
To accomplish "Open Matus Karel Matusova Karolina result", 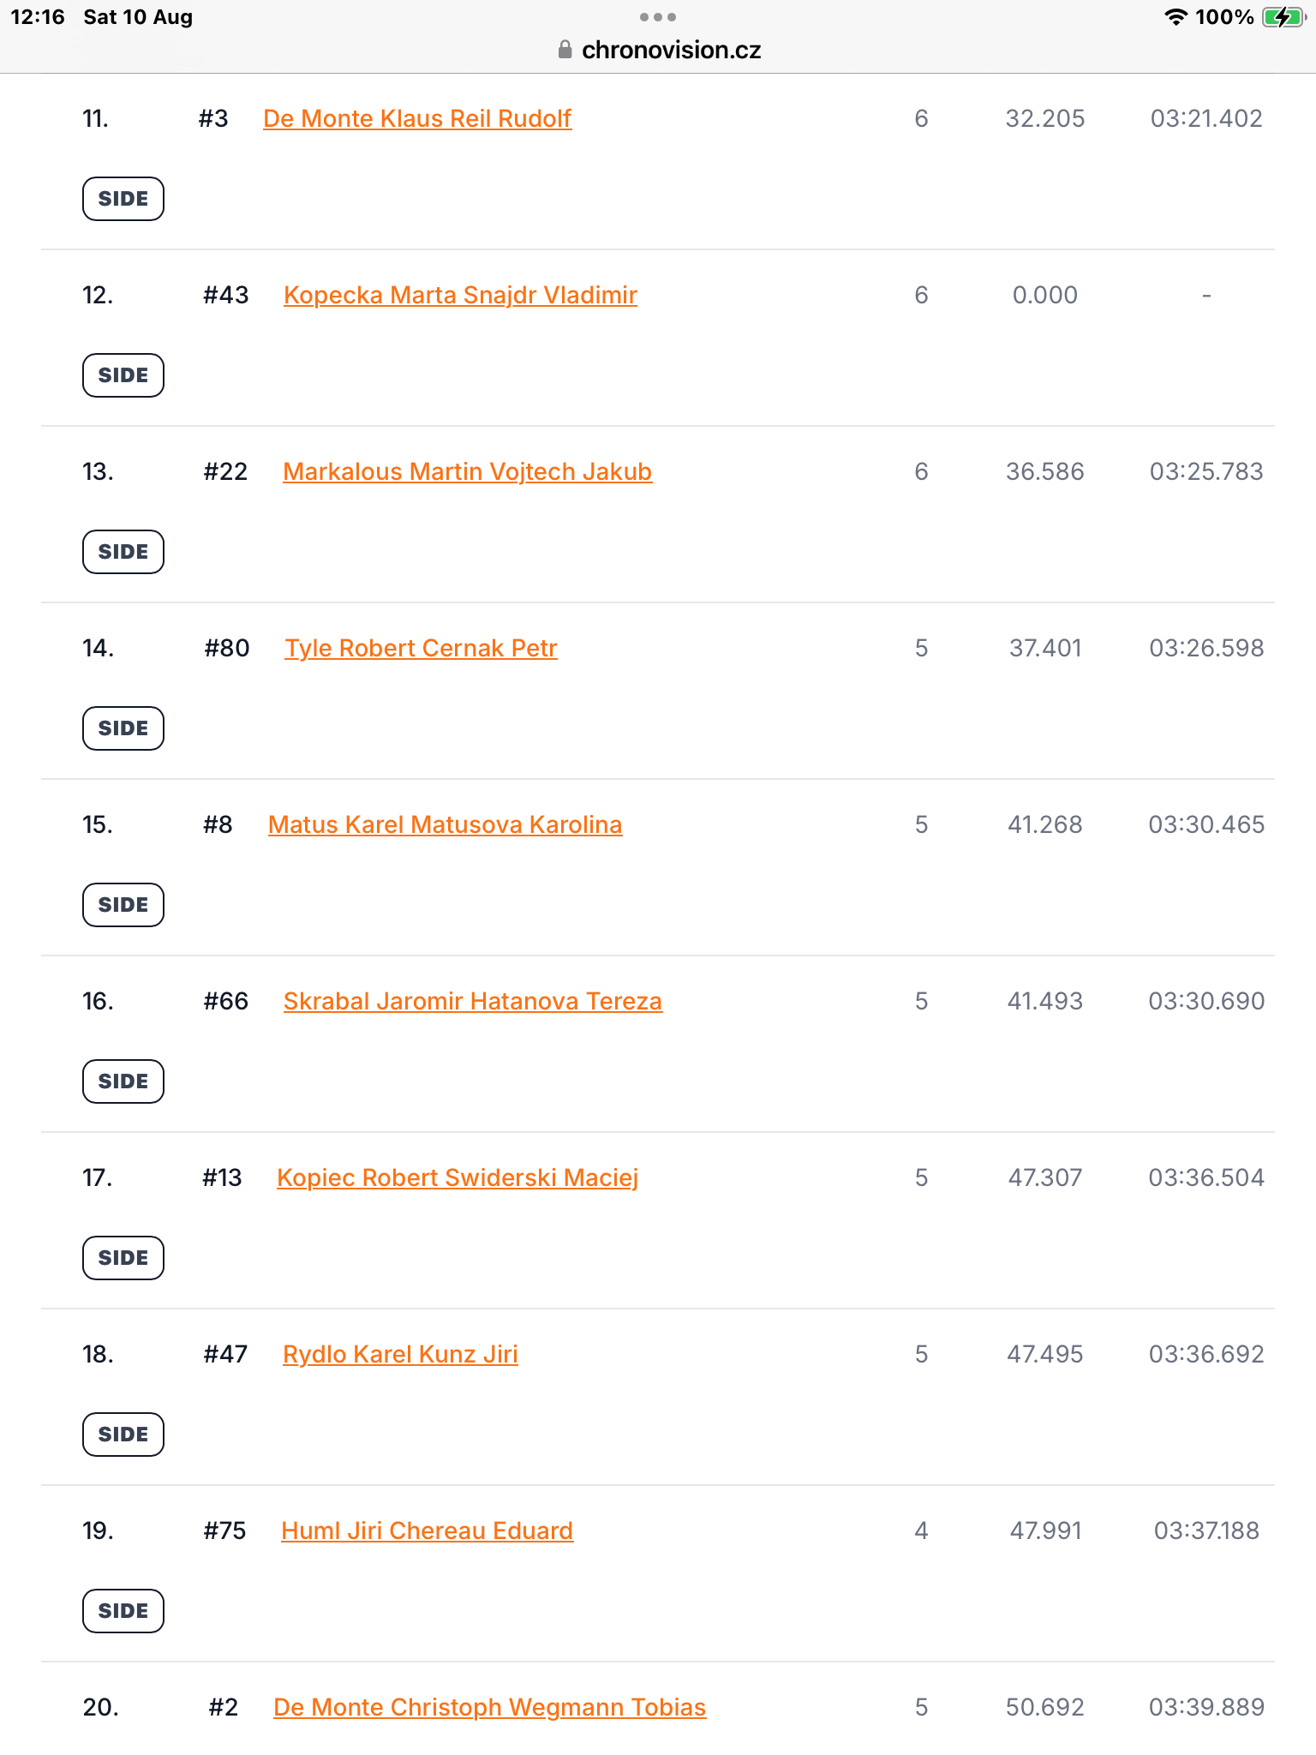I will [445, 824].
